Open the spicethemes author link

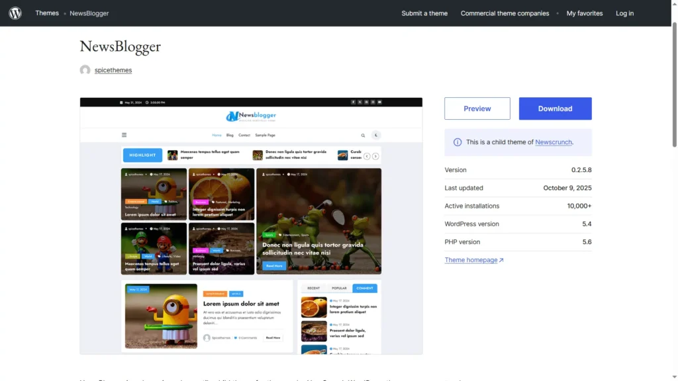point(113,70)
